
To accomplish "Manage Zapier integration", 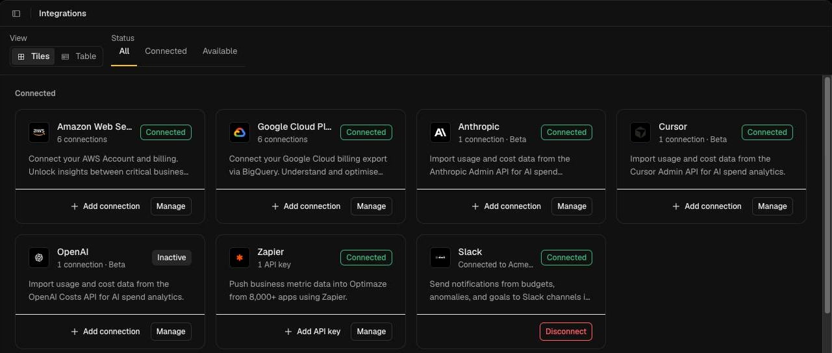I will pos(372,332).
